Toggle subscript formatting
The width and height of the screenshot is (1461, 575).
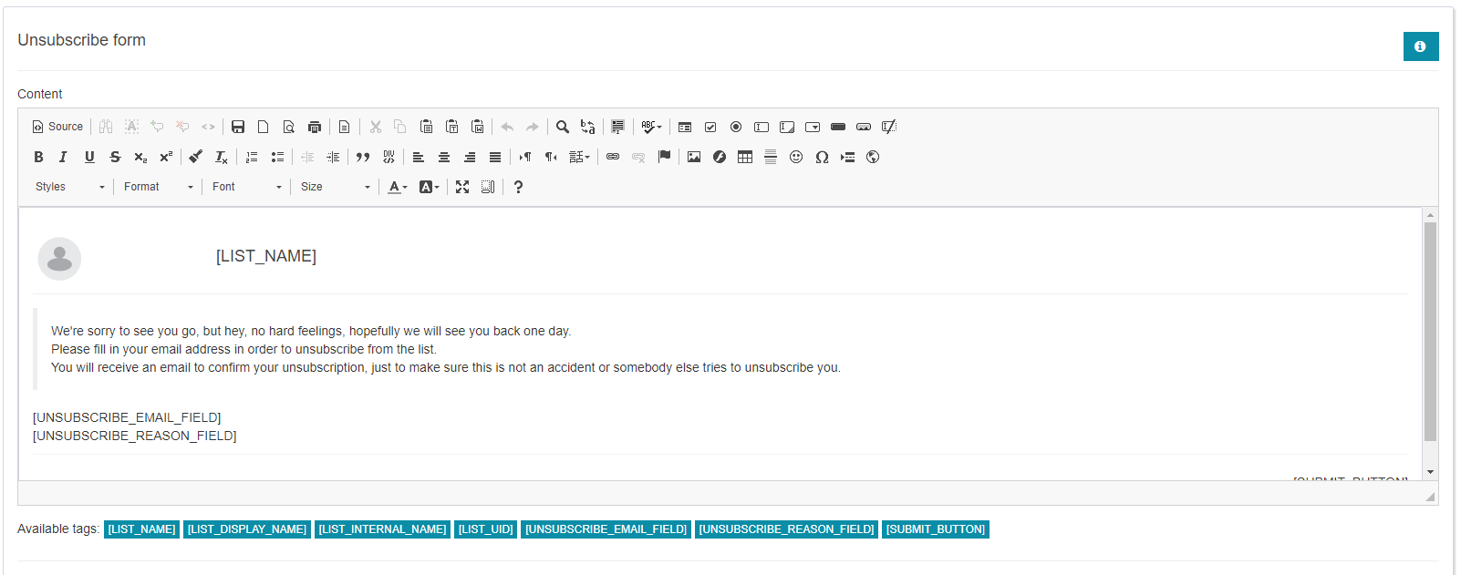click(140, 157)
